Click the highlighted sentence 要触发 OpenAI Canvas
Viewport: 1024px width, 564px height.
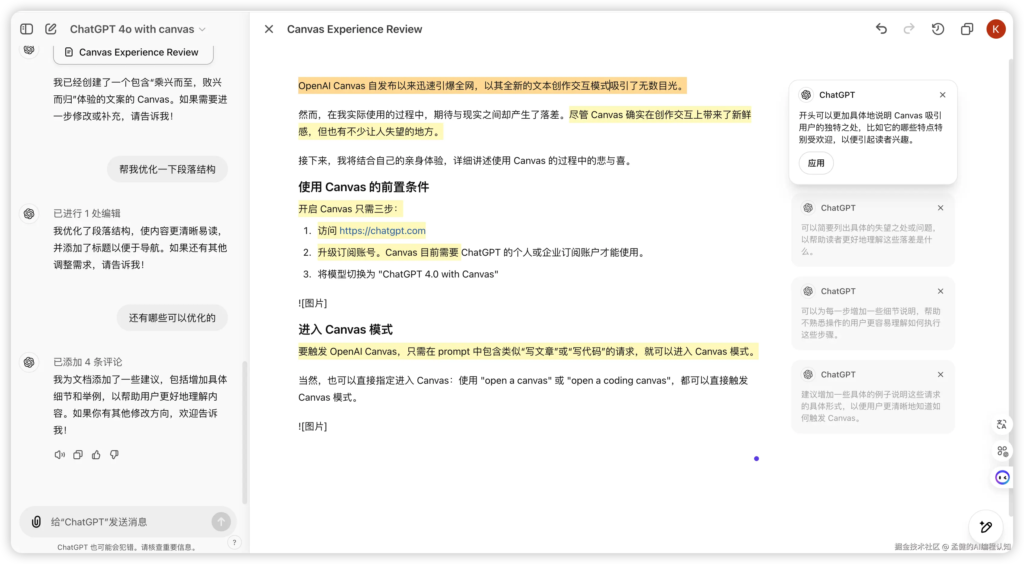[528, 351]
